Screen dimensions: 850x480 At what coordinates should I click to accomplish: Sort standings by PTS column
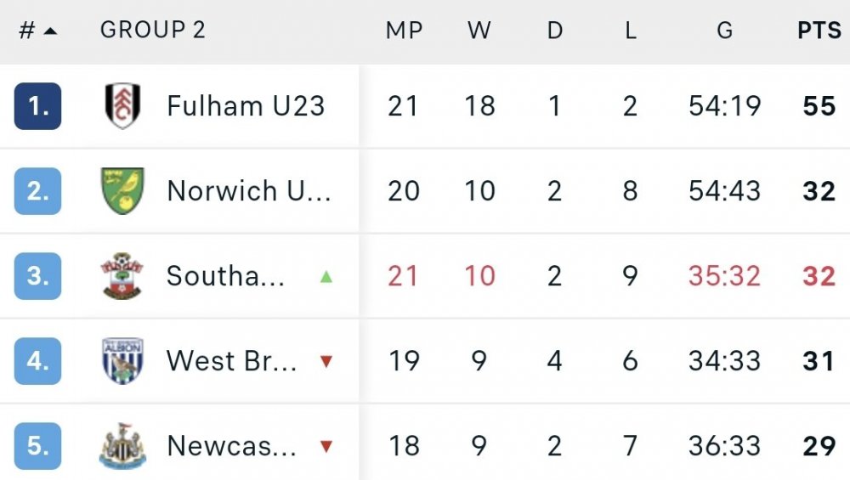819,31
